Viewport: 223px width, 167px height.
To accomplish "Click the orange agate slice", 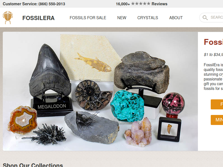I will (x=23, y=120).
